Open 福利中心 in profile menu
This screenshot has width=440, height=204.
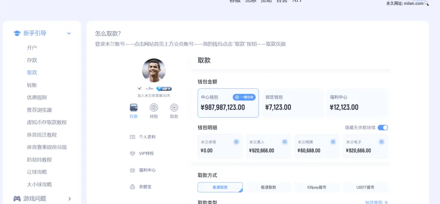147,170
